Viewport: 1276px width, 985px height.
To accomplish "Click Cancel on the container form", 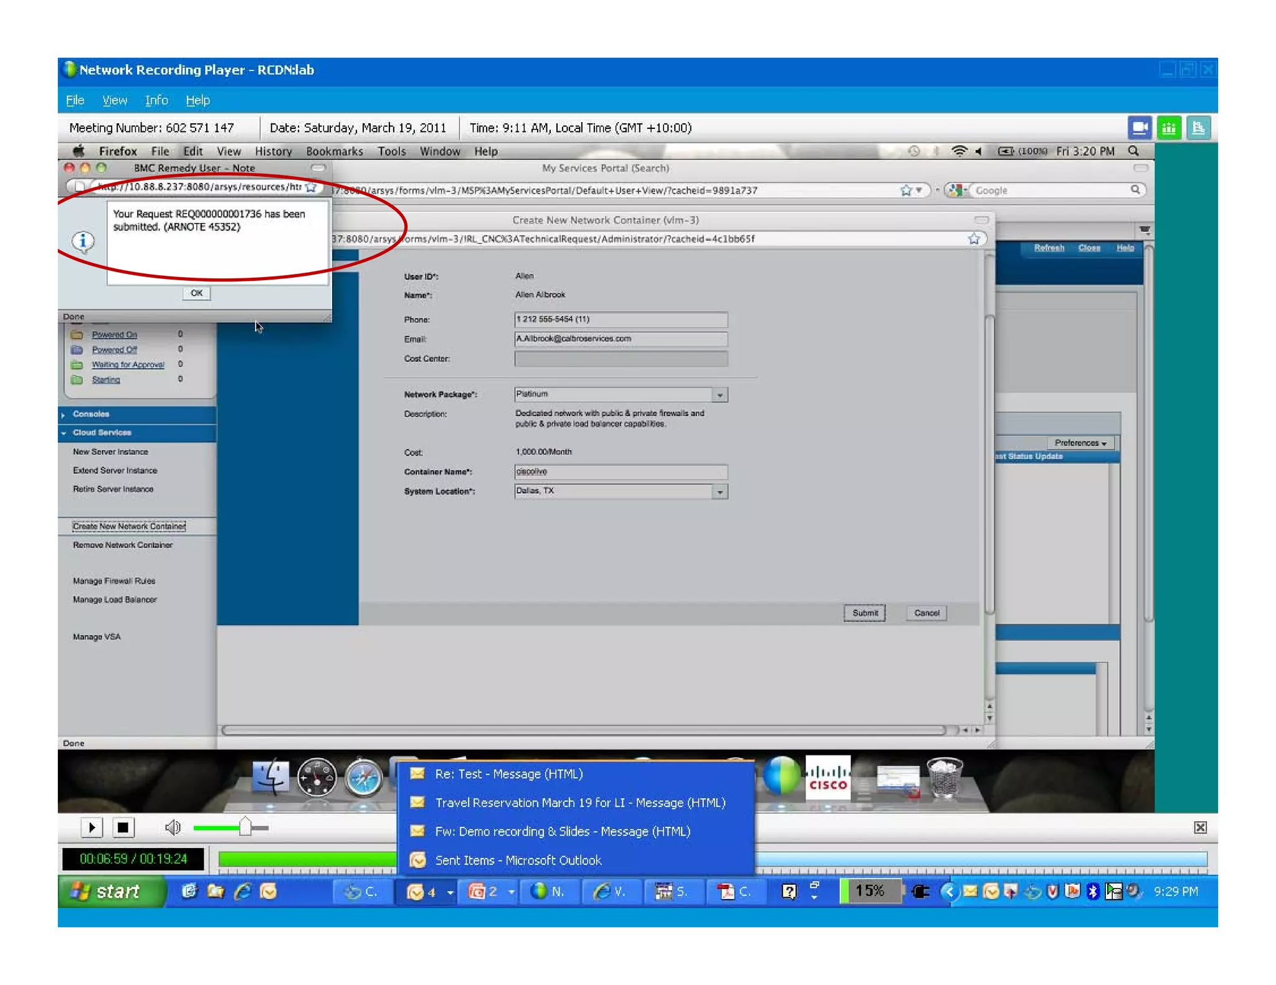I will 926,613.
